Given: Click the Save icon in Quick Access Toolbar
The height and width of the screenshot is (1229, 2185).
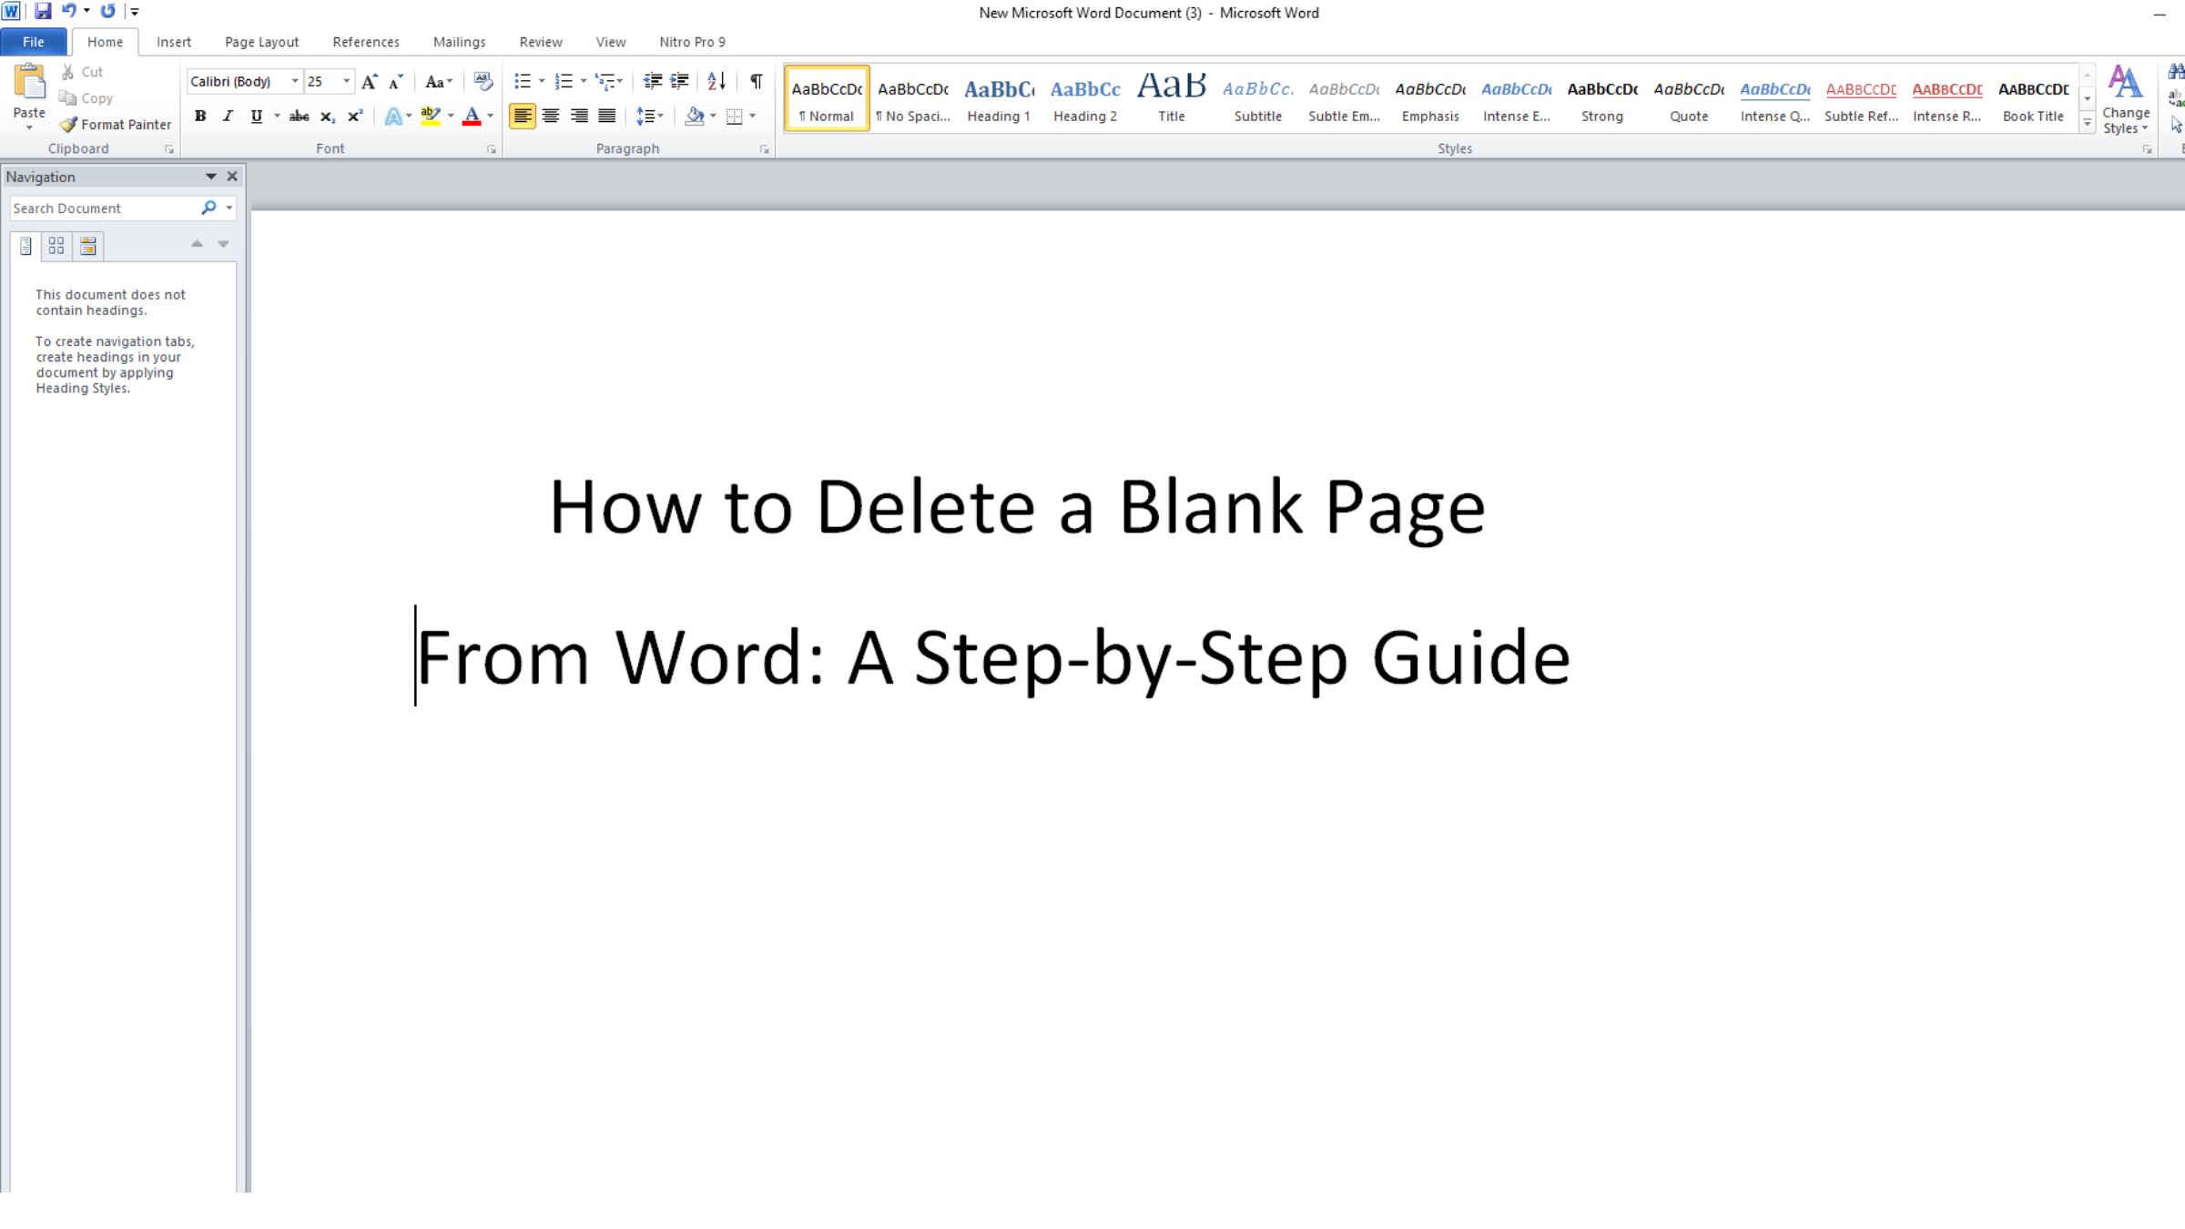Looking at the screenshot, I should pos(43,12).
